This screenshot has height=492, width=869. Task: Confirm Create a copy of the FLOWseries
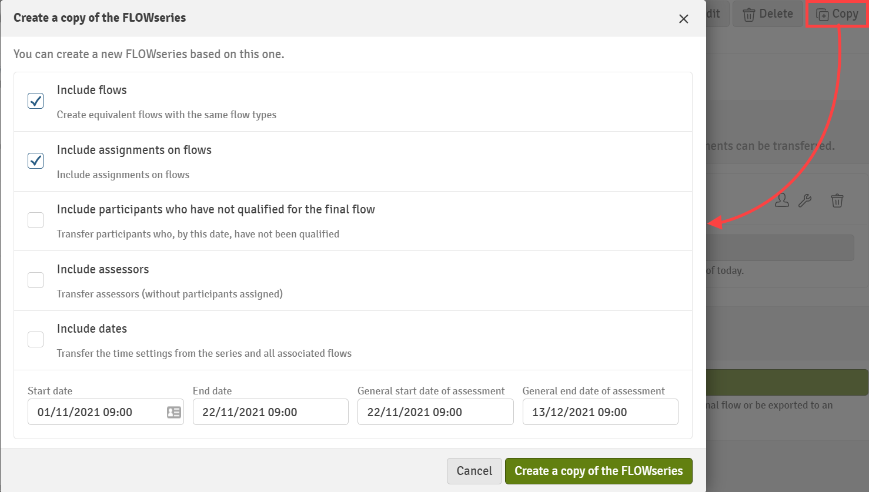599,471
